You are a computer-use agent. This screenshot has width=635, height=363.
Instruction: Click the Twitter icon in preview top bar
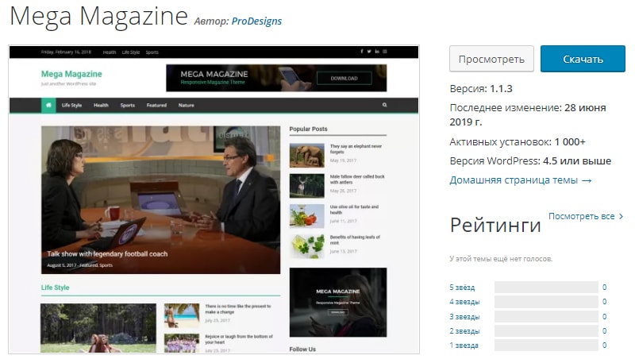[x=369, y=52]
